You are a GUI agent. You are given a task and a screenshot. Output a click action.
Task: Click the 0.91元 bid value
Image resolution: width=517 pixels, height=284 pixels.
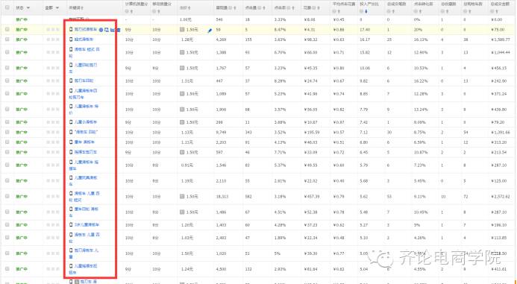[187, 165]
